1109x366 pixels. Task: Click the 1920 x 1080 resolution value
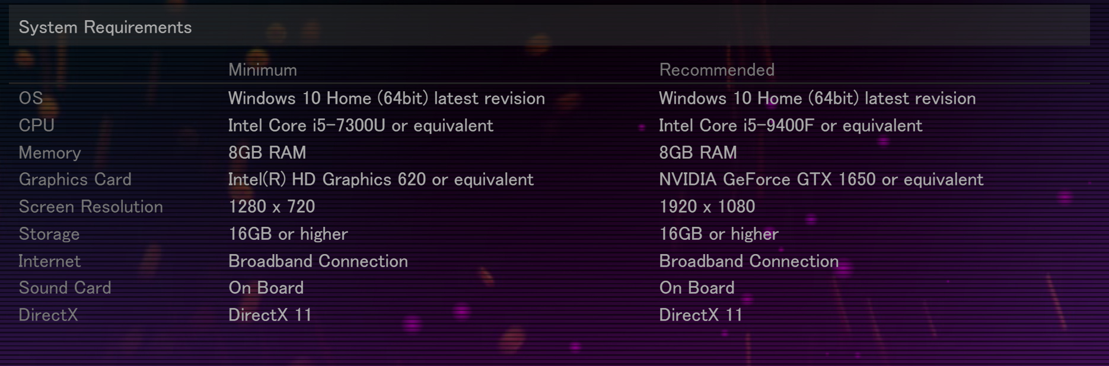pos(707,206)
